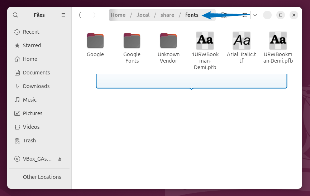Click the Recent clock icon
Screen dimensions: 310x196
(17, 32)
